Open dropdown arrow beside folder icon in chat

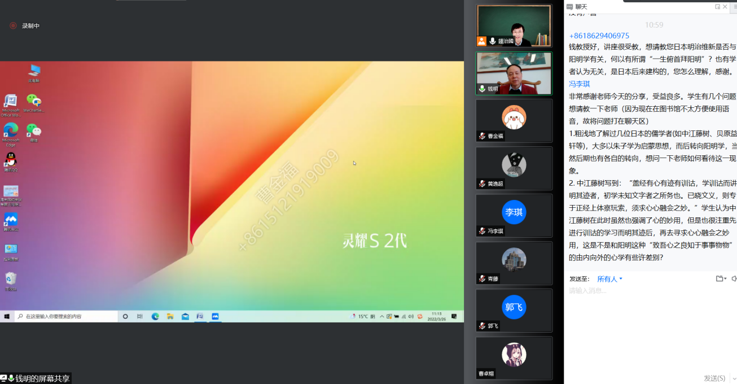click(725, 279)
